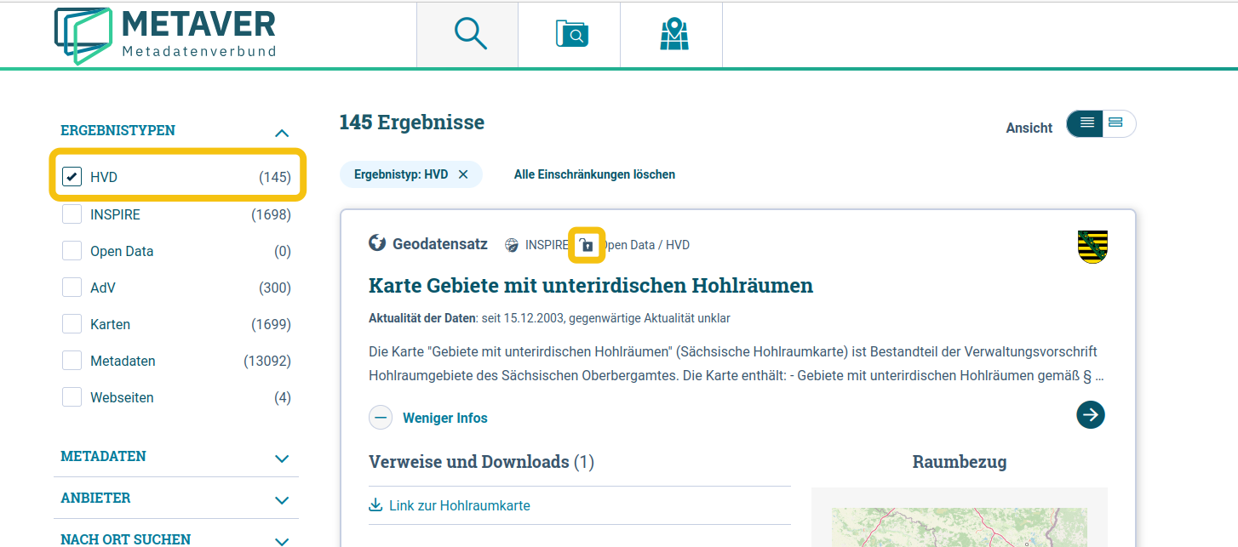Click Alle Einschränkungen löschen
Screen dimensions: 1238x547
point(593,174)
